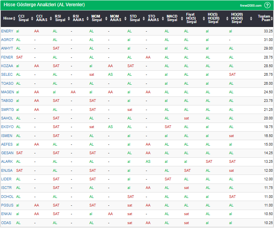
Task: Open the finnet2000.com link
Action: tap(251, 5)
